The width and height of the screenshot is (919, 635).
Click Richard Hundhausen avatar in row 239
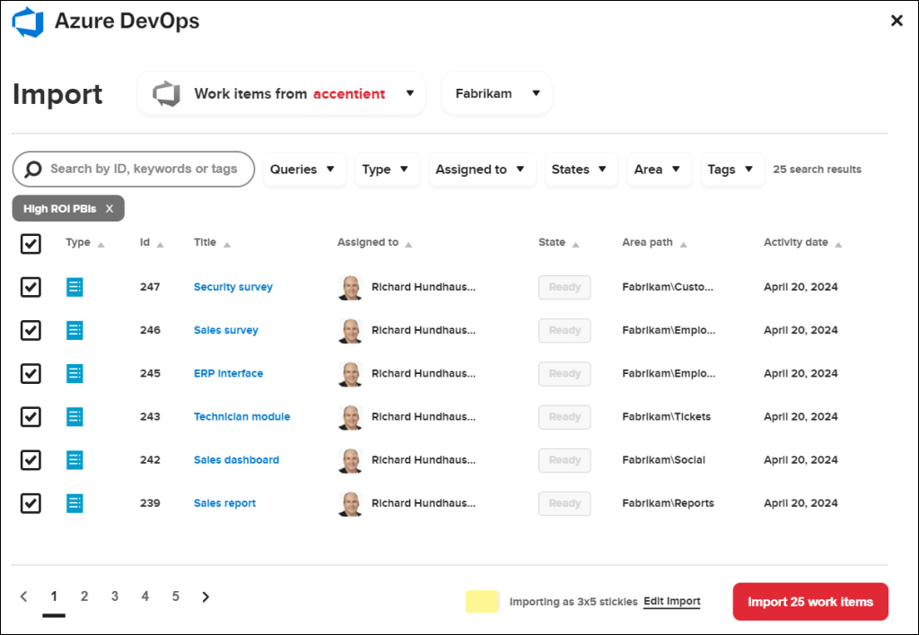click(351, 504)
